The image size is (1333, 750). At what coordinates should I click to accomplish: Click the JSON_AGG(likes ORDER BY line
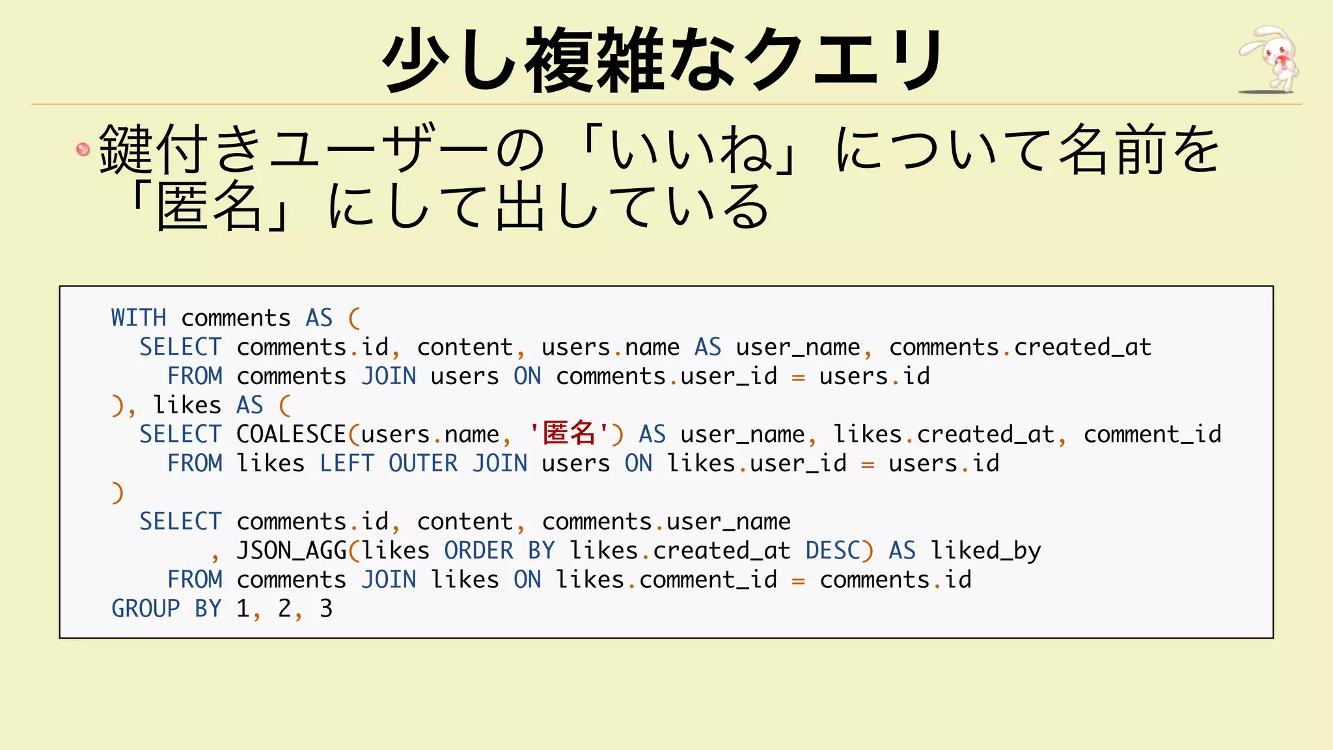[x=625, y=551]
